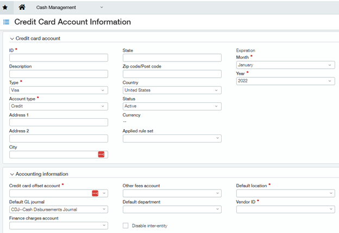Open the Finance charges account dropdown
This screenshot has height=233, width=339.
[x=59, y=225]
